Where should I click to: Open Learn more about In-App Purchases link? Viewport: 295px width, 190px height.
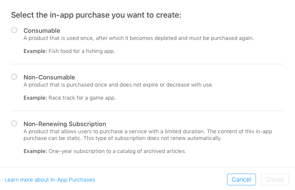tap(50, 180)
